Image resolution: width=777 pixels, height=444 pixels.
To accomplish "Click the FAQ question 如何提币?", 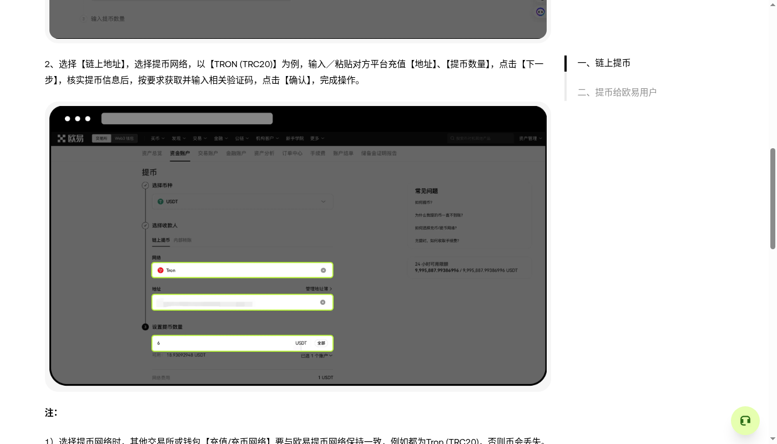I will [x=423, y=203].
